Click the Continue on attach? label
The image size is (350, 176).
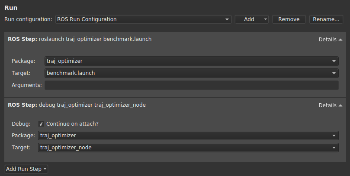coord(72,124)
